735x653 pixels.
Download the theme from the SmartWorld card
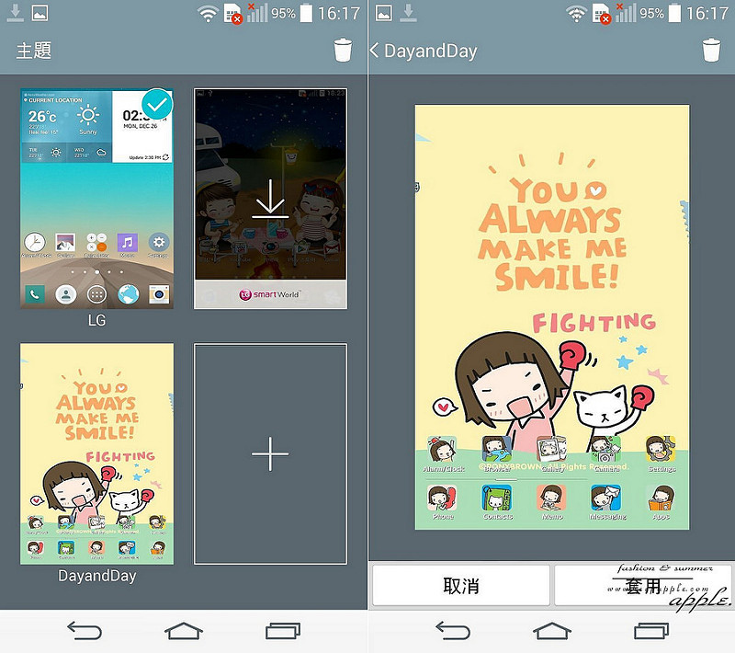pyautogui.click(x=270, y=199)
